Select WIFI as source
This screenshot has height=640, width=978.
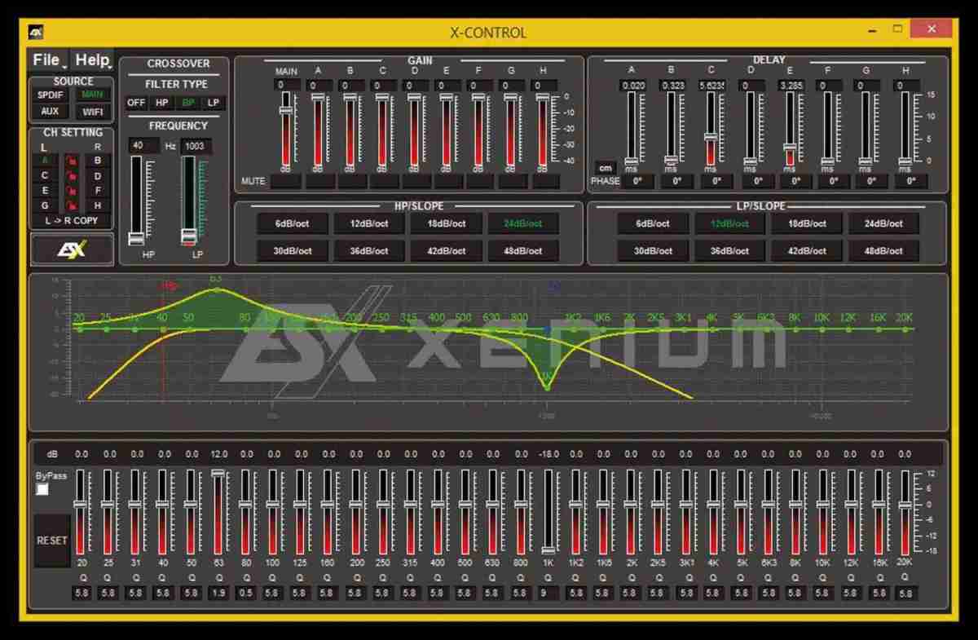point(92,112)
